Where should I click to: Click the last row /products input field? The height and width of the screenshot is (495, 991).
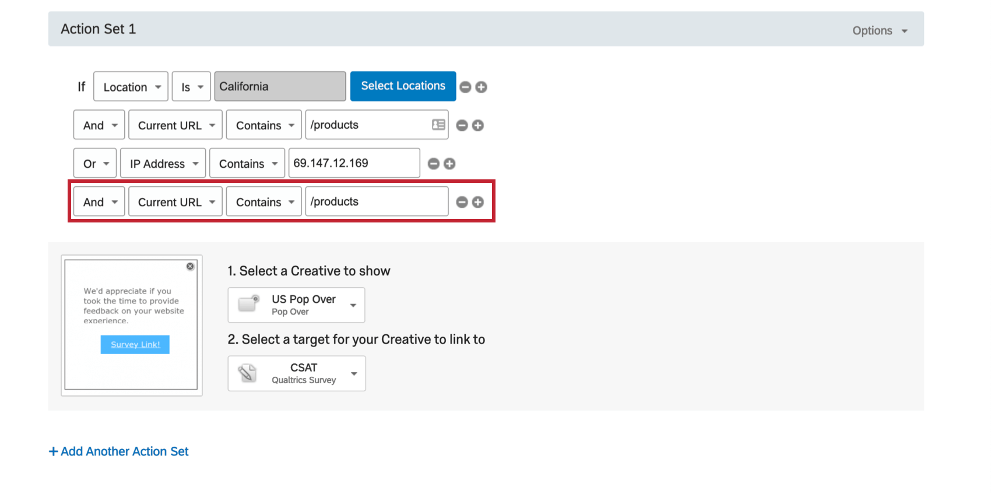[377, 201]
